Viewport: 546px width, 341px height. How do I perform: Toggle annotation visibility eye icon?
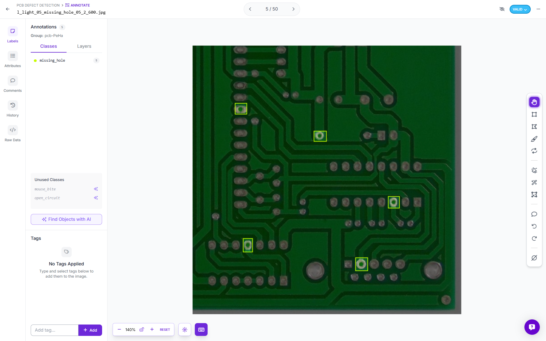tap(502, 9)
